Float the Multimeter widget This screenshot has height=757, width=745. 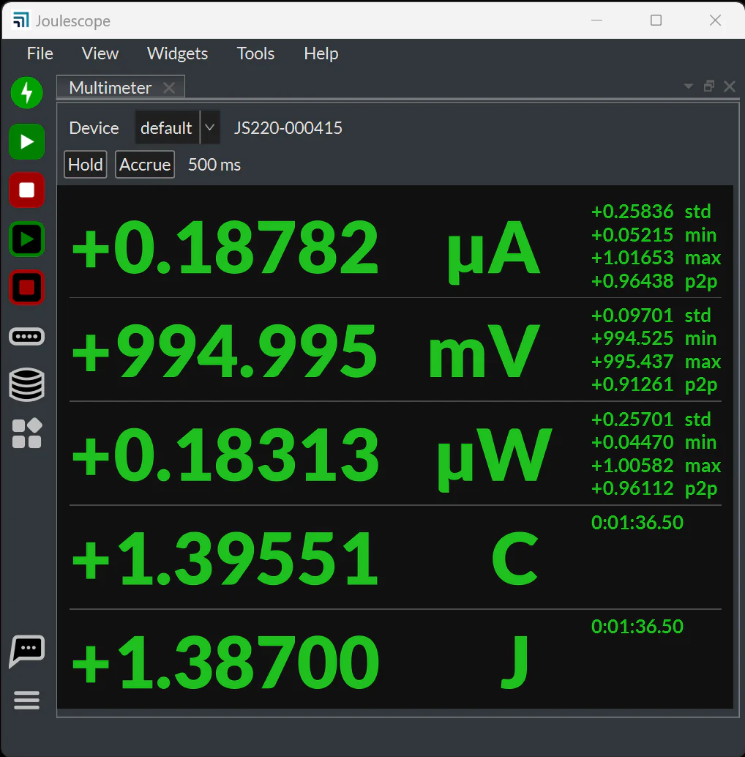[x=708, y=86]
